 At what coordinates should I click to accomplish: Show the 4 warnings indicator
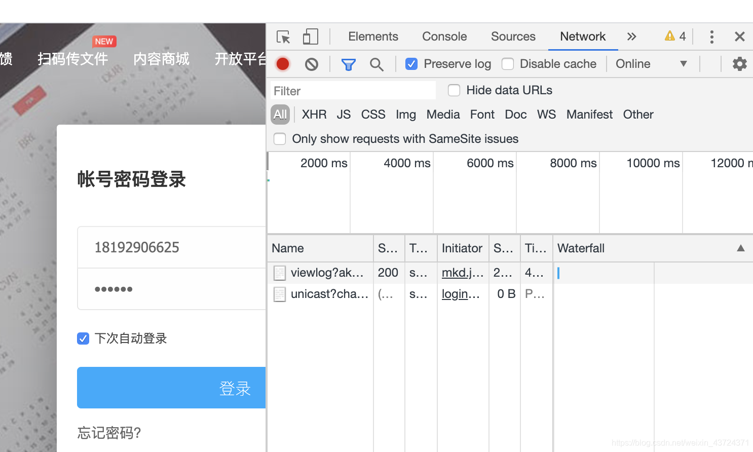(x=675, y=36)
